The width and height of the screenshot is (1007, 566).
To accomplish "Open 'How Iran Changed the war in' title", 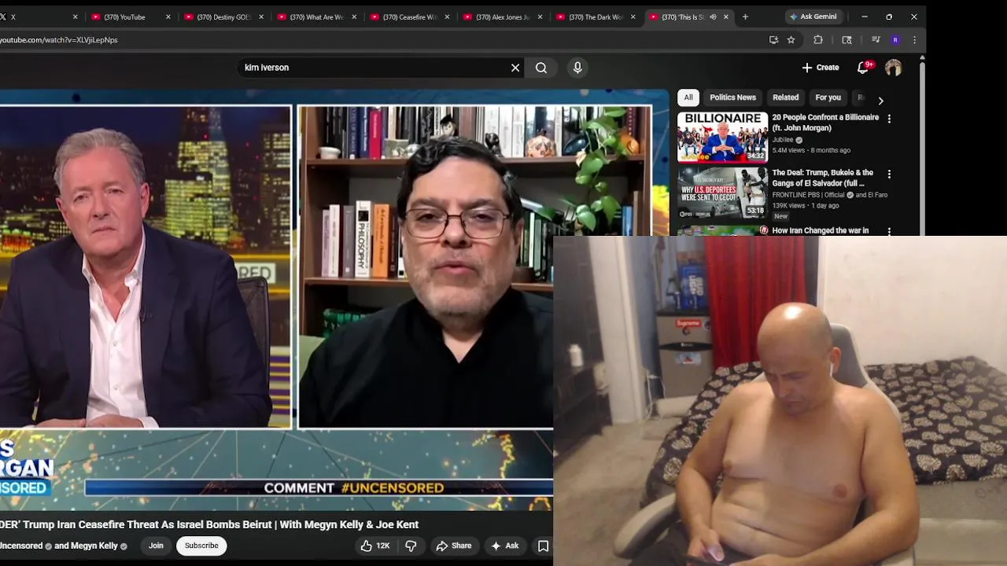I will (821, 230).
